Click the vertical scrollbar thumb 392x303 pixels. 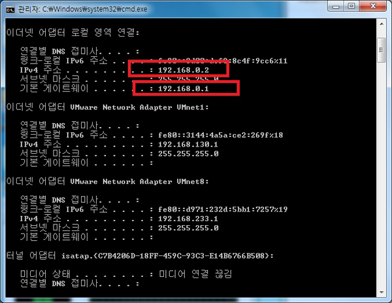point(382,50)
